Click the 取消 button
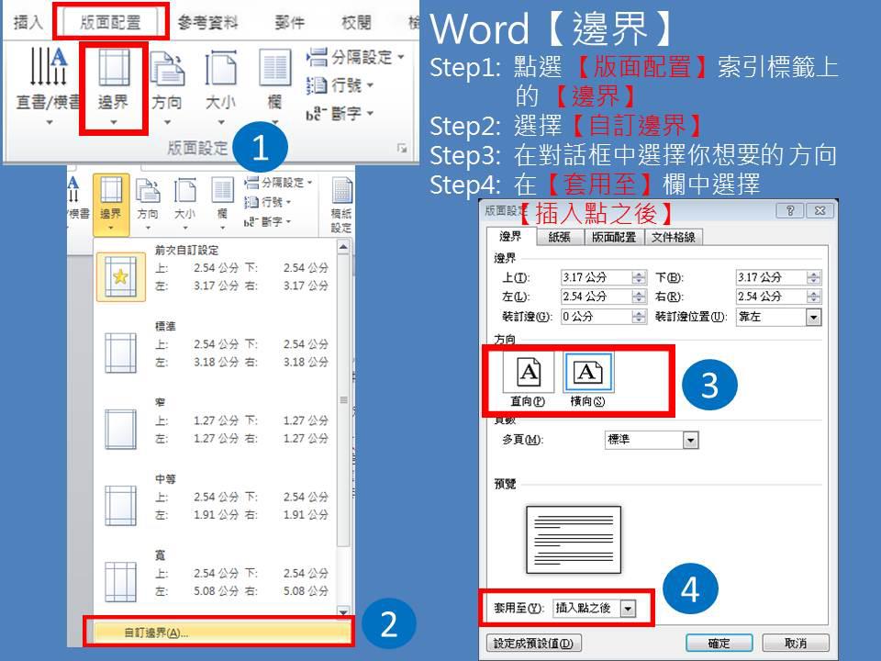This screenshot has height=661, width=881. coord(796,643)
